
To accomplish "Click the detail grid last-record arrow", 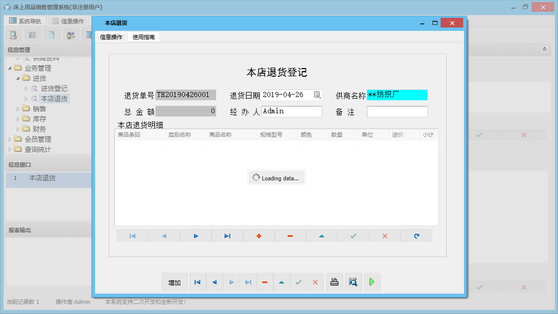I will click(x=227, y=236).
